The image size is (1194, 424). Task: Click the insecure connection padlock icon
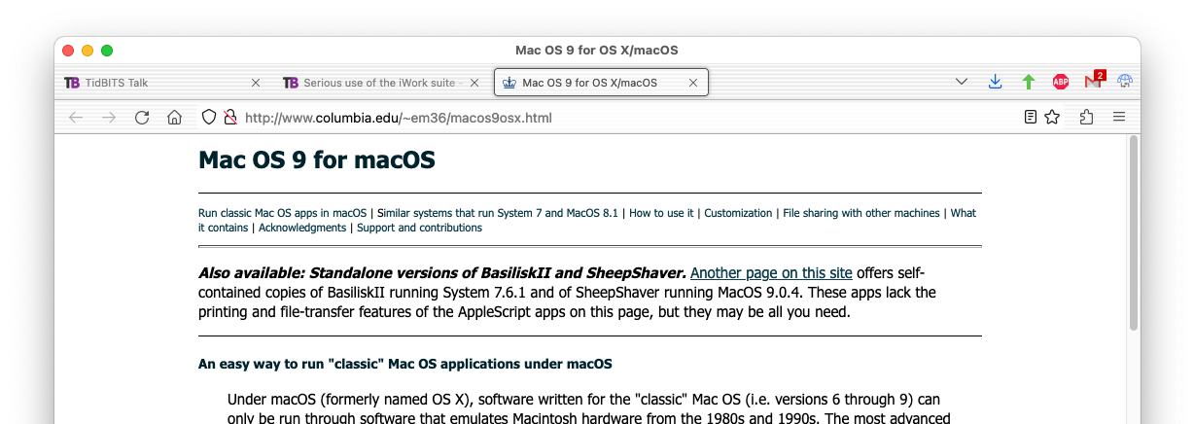230,118
